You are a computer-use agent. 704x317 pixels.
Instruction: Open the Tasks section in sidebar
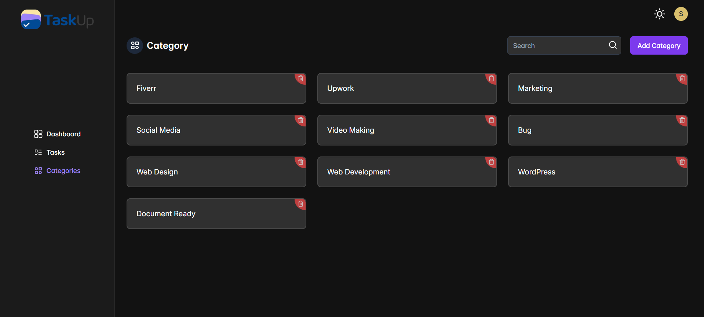[x=50, y=152]
